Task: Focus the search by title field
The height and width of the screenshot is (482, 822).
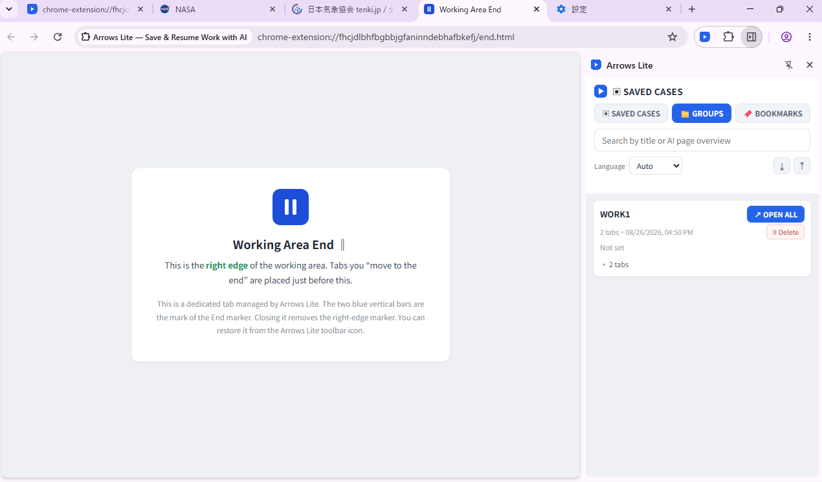Action: (702, 140)
